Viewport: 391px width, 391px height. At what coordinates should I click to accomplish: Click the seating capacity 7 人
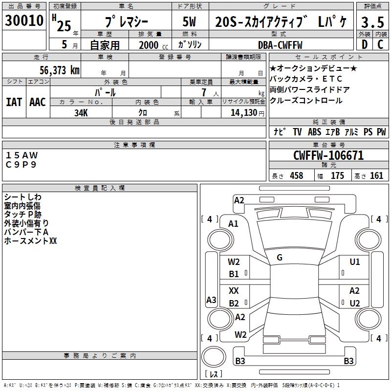210,93
